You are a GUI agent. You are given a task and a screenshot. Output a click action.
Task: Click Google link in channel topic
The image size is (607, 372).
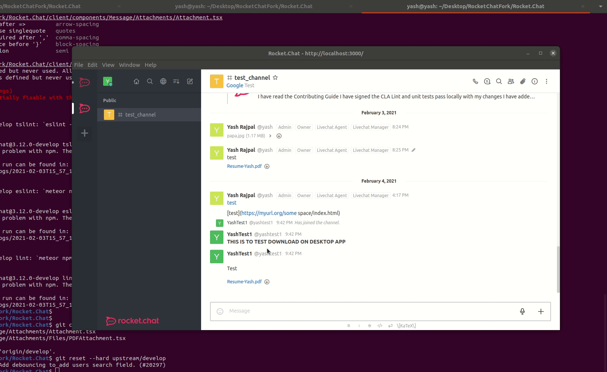click(x=234, y=85)
